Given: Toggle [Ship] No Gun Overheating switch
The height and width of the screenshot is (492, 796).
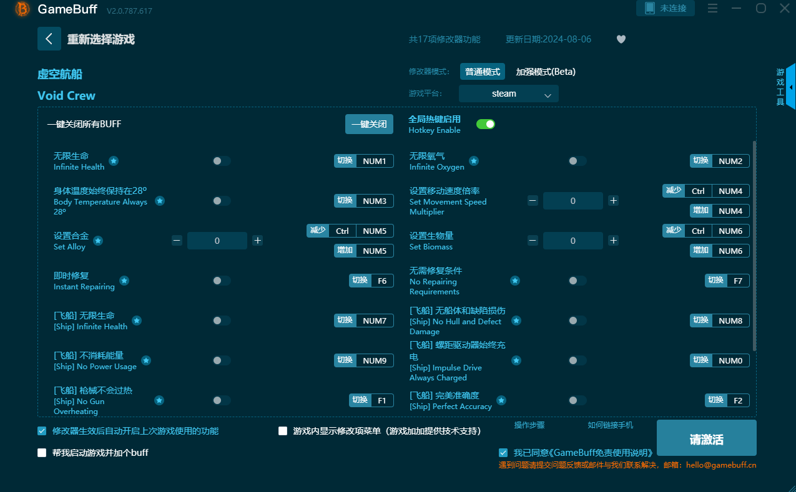Looking at the screenshot, I should [221, 400].
